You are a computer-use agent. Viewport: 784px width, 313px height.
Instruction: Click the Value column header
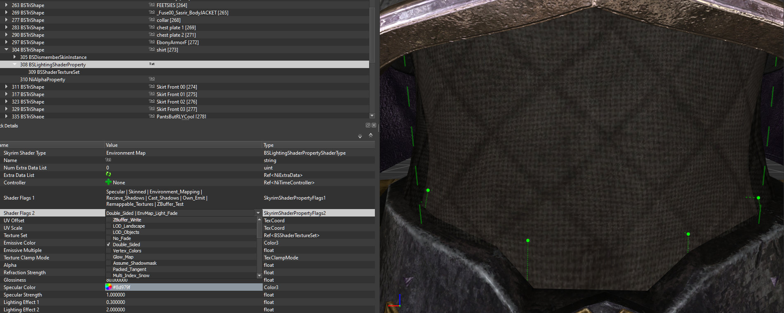click(x=184, y=145)
